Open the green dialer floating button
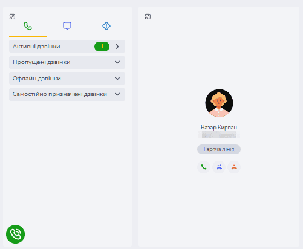 coord(15,234)
